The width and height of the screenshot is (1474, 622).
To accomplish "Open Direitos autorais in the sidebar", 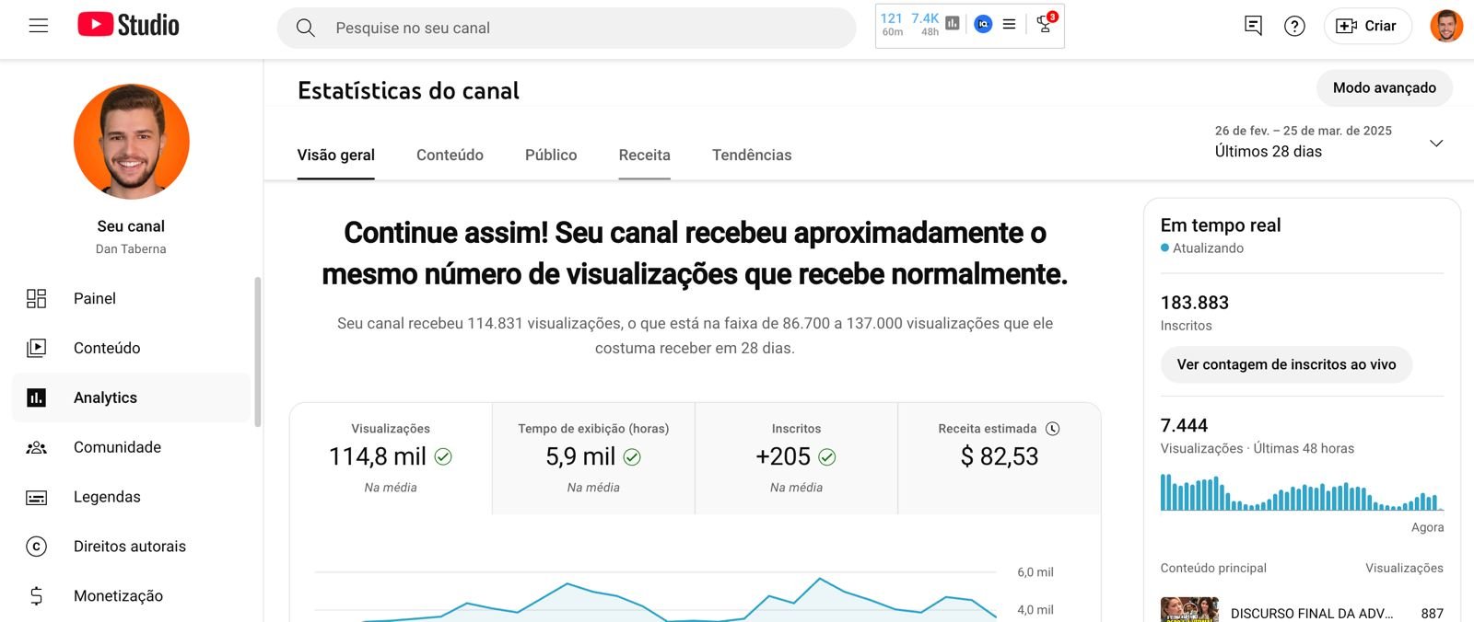I will (x=132, y=547).
